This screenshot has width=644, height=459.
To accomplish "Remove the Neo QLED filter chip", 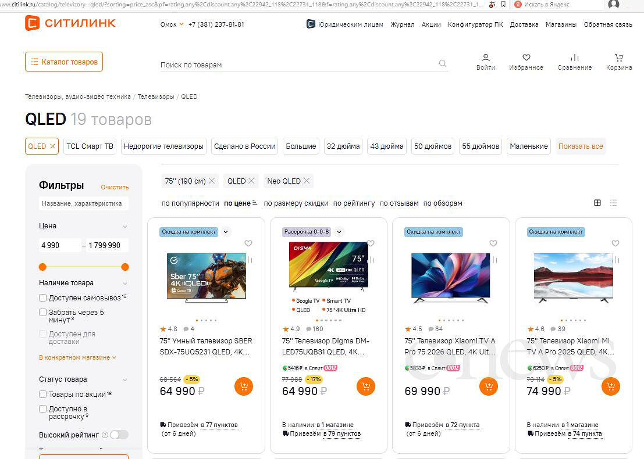I will (x=306, y=181).
